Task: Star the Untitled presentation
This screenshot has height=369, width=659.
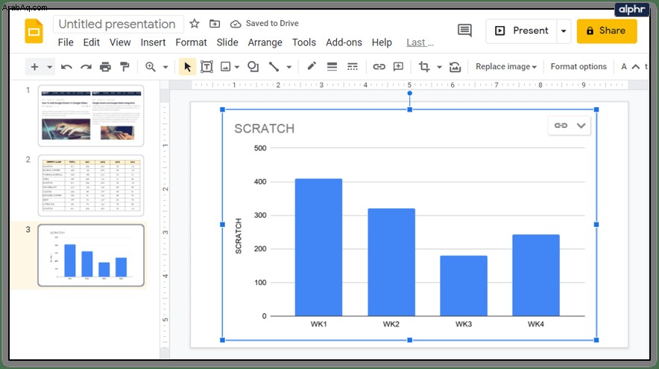Action: click(194, 24)
